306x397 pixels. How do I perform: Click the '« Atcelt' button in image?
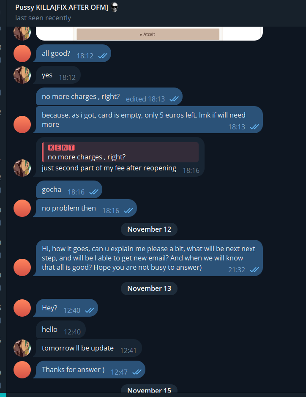click(x=148, y=34)
